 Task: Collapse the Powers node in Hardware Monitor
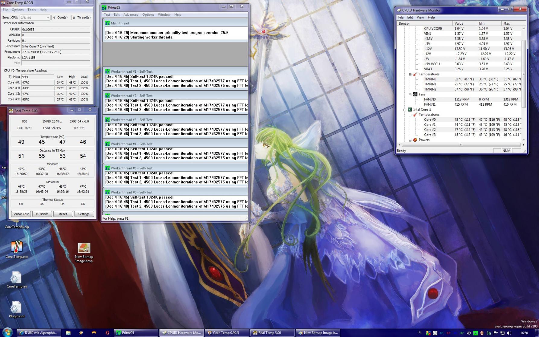(x=410, y=140)
